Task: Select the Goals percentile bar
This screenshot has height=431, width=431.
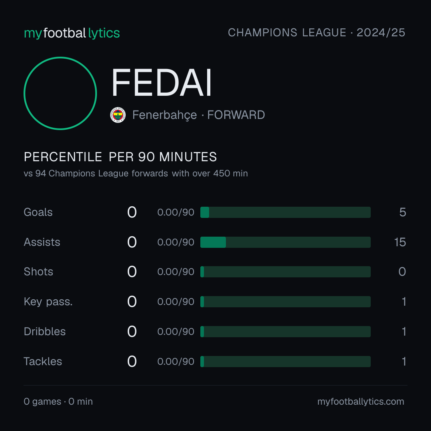Action: pos(285,212)
